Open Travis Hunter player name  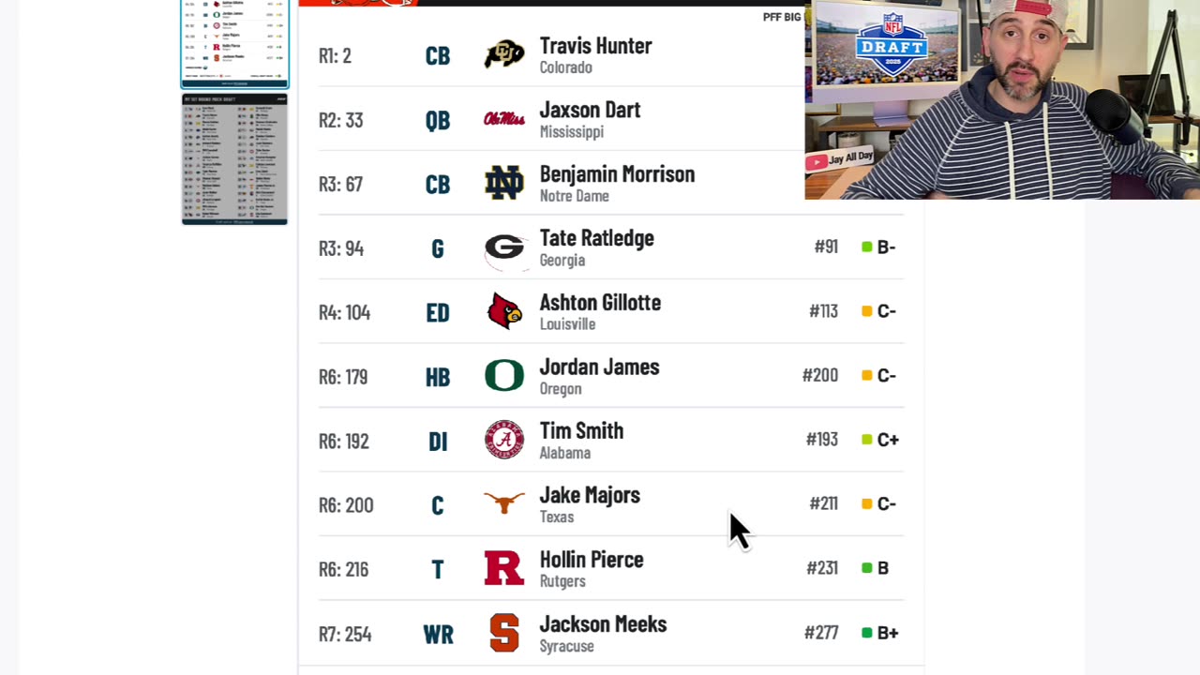[595, 46]
